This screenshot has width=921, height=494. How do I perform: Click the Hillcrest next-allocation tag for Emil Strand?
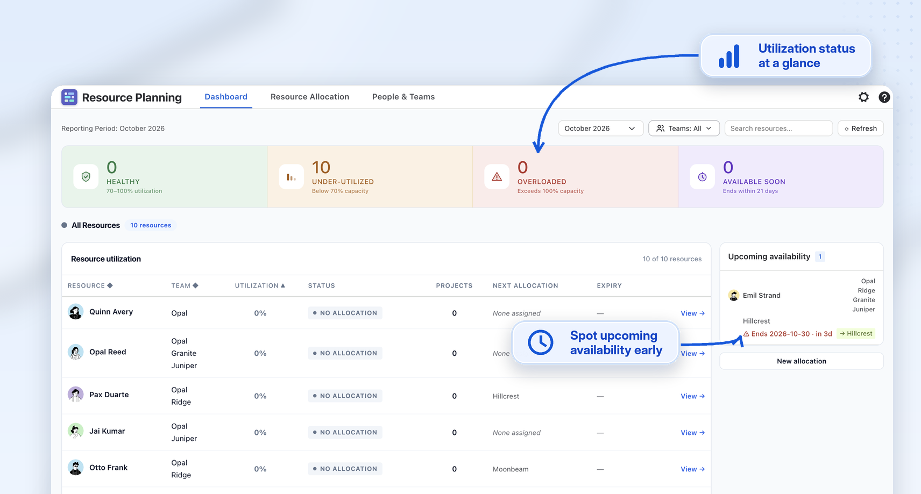[x=856, y=334]
